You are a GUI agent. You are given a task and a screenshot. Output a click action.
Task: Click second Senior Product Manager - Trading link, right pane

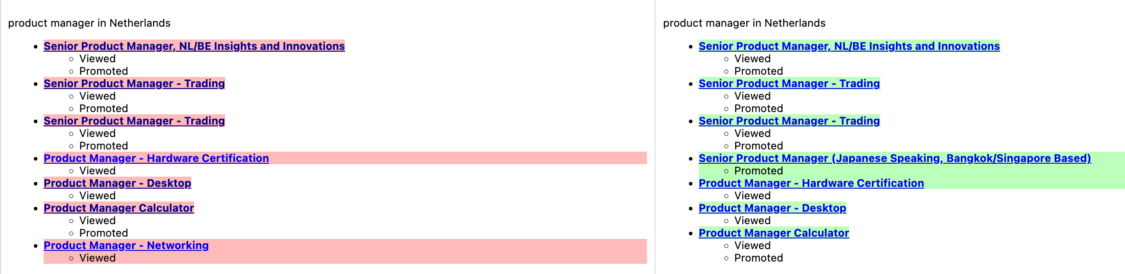click(789, 121)
